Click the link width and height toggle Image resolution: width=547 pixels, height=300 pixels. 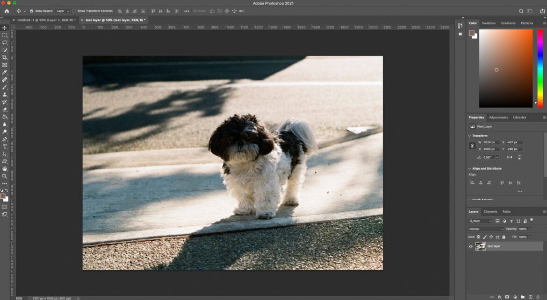coord(471,146)
